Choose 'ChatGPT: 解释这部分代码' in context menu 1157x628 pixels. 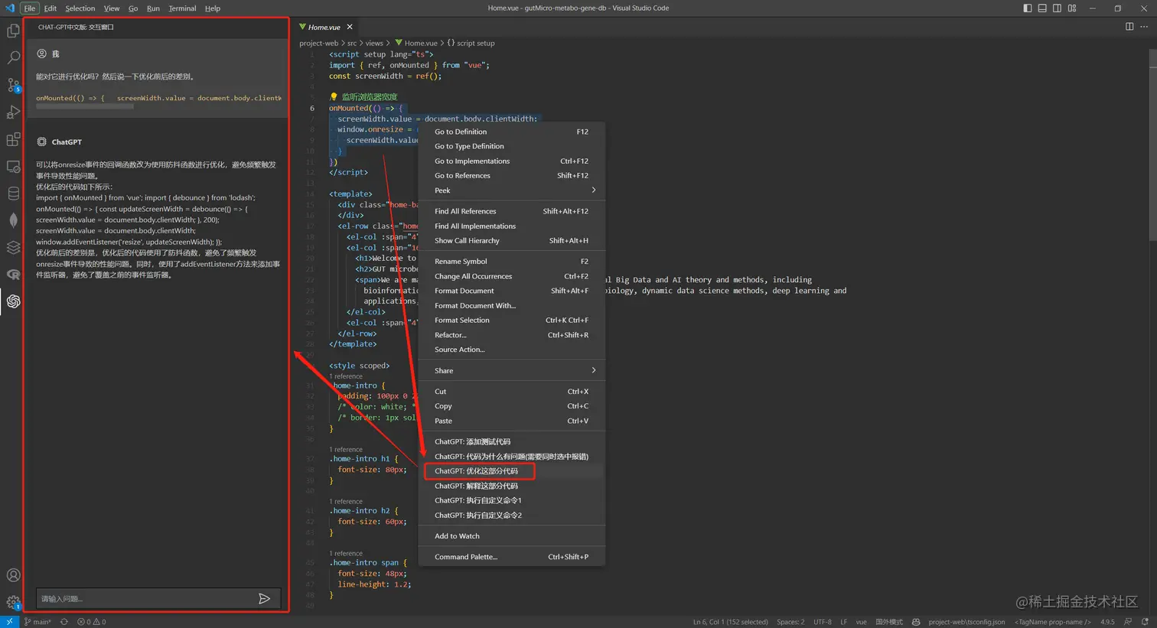pos(512,486)
